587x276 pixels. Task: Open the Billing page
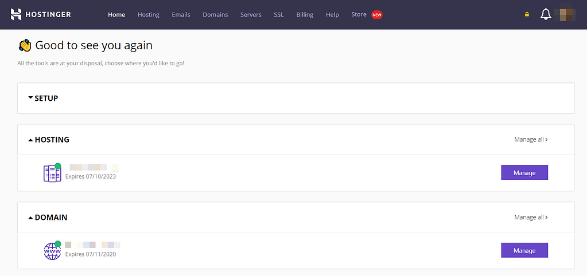[305, 15]
